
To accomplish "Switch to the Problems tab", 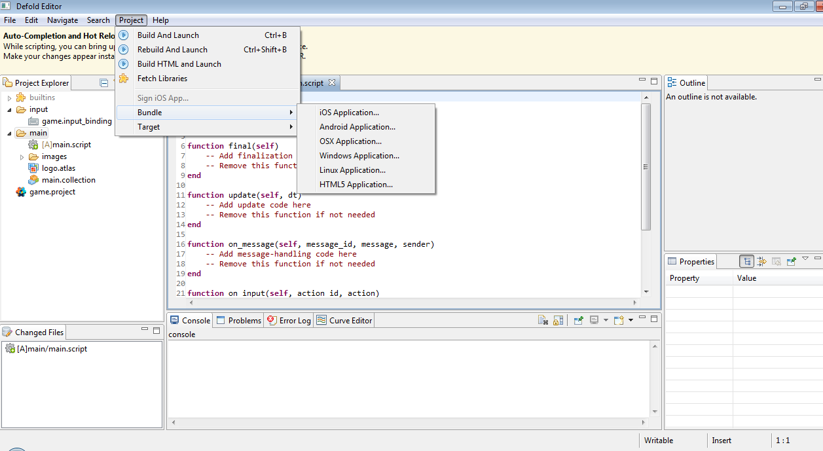I will [238, 320].
